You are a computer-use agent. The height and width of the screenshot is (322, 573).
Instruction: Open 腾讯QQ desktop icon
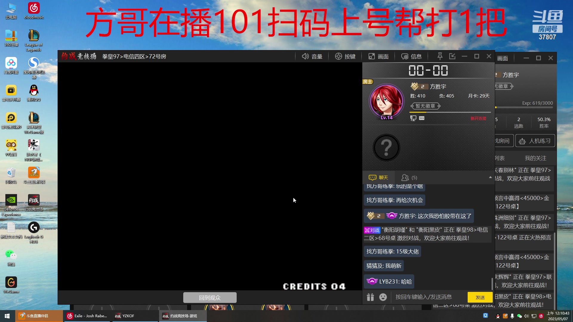point(34,93)
